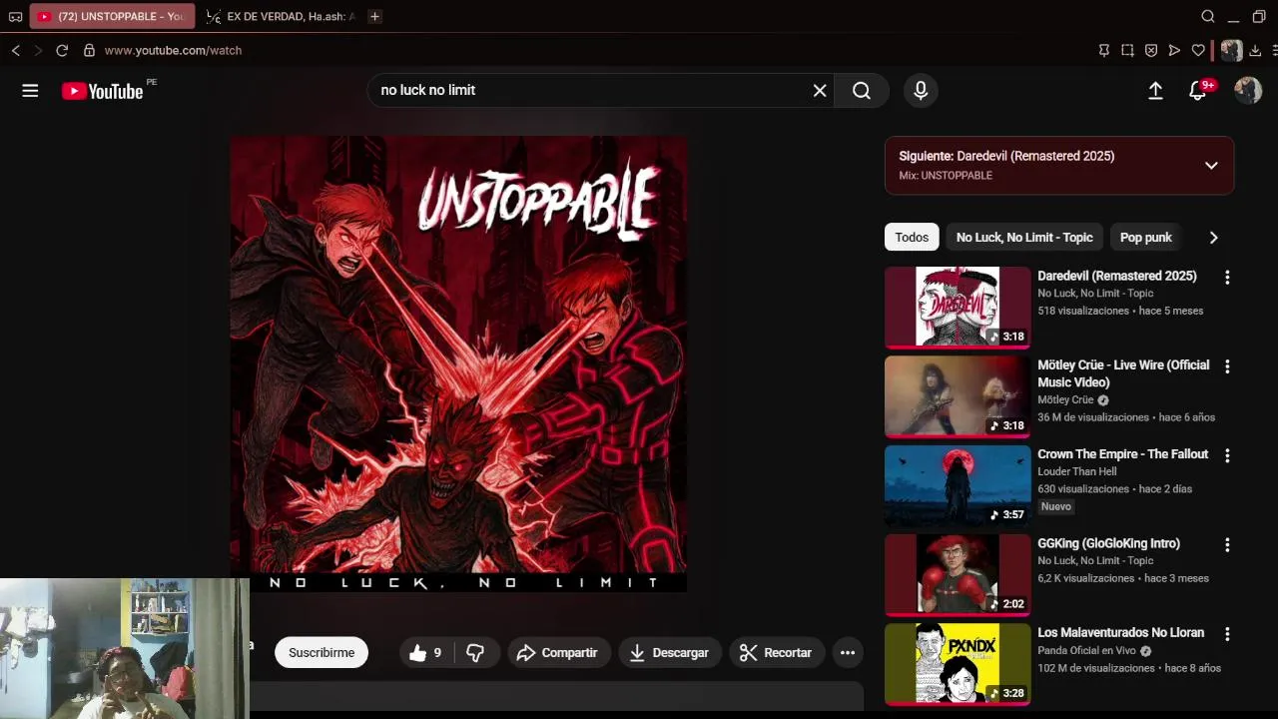Open the workspaces icon left of tabs

tap(15, 16)
